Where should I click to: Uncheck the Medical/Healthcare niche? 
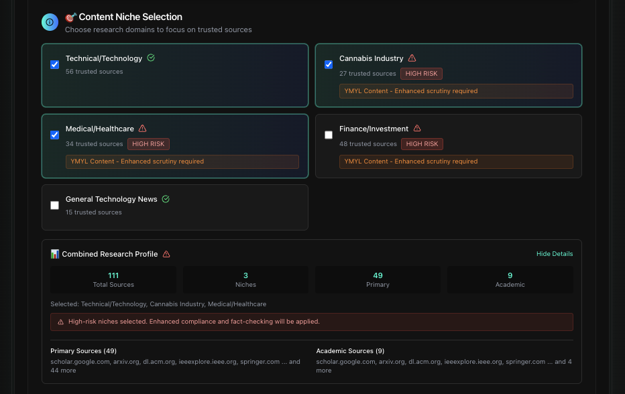[54, 135]
